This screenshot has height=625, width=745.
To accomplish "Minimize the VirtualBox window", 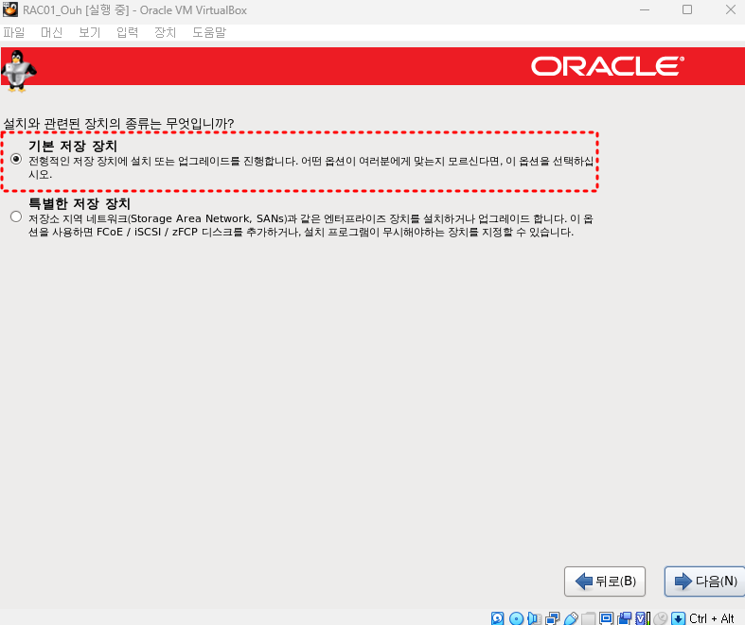I will click(645, 9).
